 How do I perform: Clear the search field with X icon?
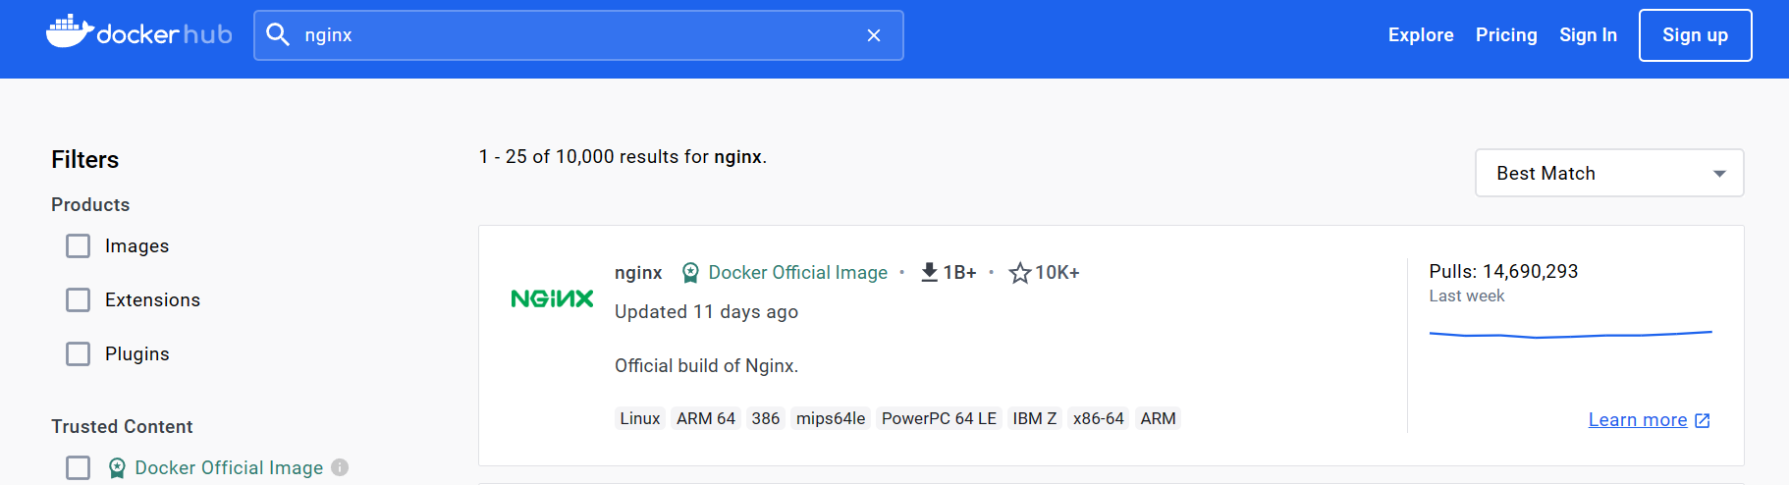pyautogui.click(x=874, y=35)
